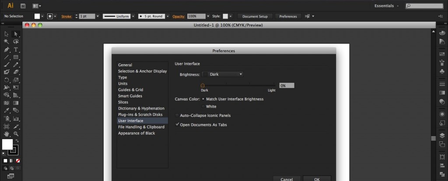
Task: Select the Shape Builder tool
Action: pyautogui.click(x=7, y=95)
